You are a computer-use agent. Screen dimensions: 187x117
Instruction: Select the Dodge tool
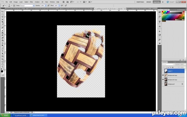click(x=2, y=46)
